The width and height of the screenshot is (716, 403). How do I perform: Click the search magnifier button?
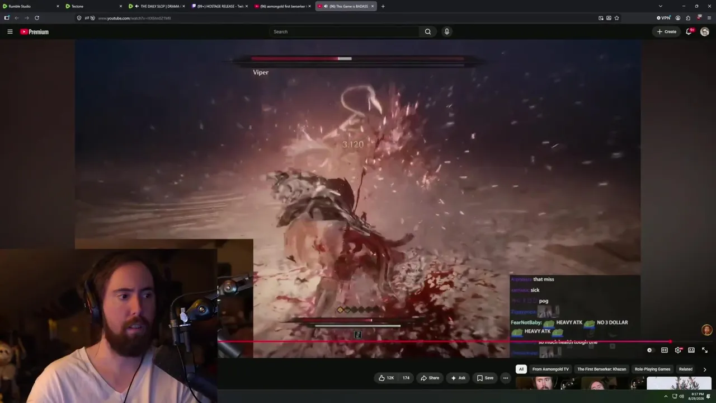pos(428,32)
